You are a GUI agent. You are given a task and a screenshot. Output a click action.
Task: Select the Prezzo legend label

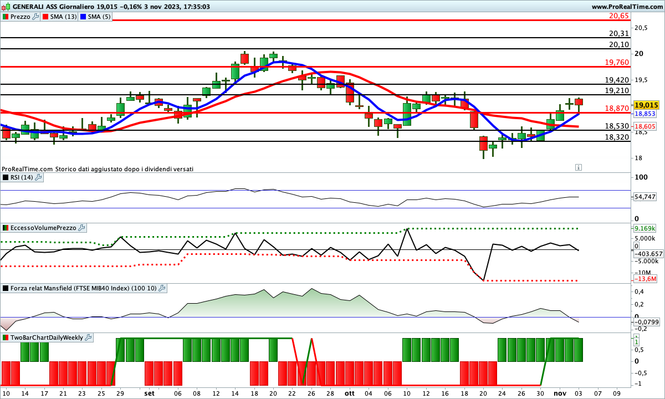(x=21, y=17)
